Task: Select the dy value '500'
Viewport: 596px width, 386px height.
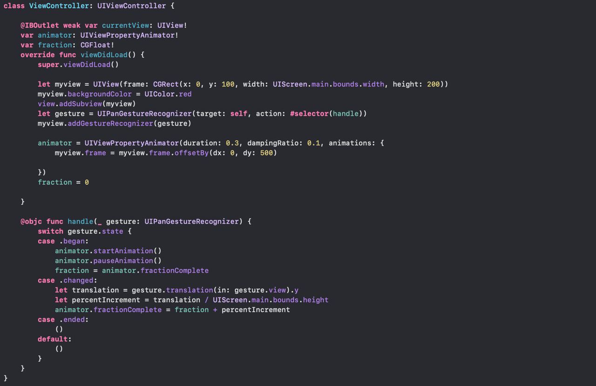Action: (266, 153)
